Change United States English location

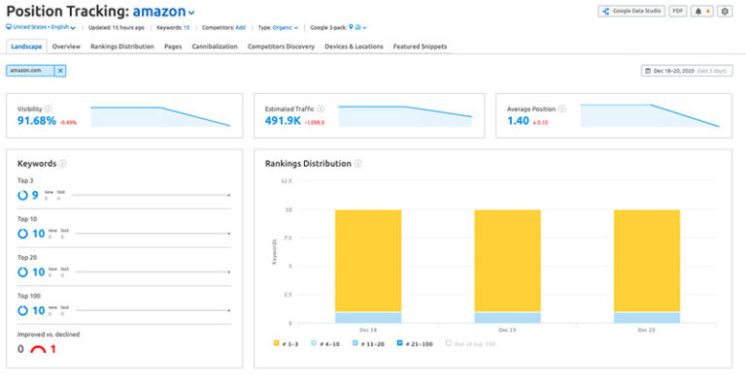coord(41,27)
